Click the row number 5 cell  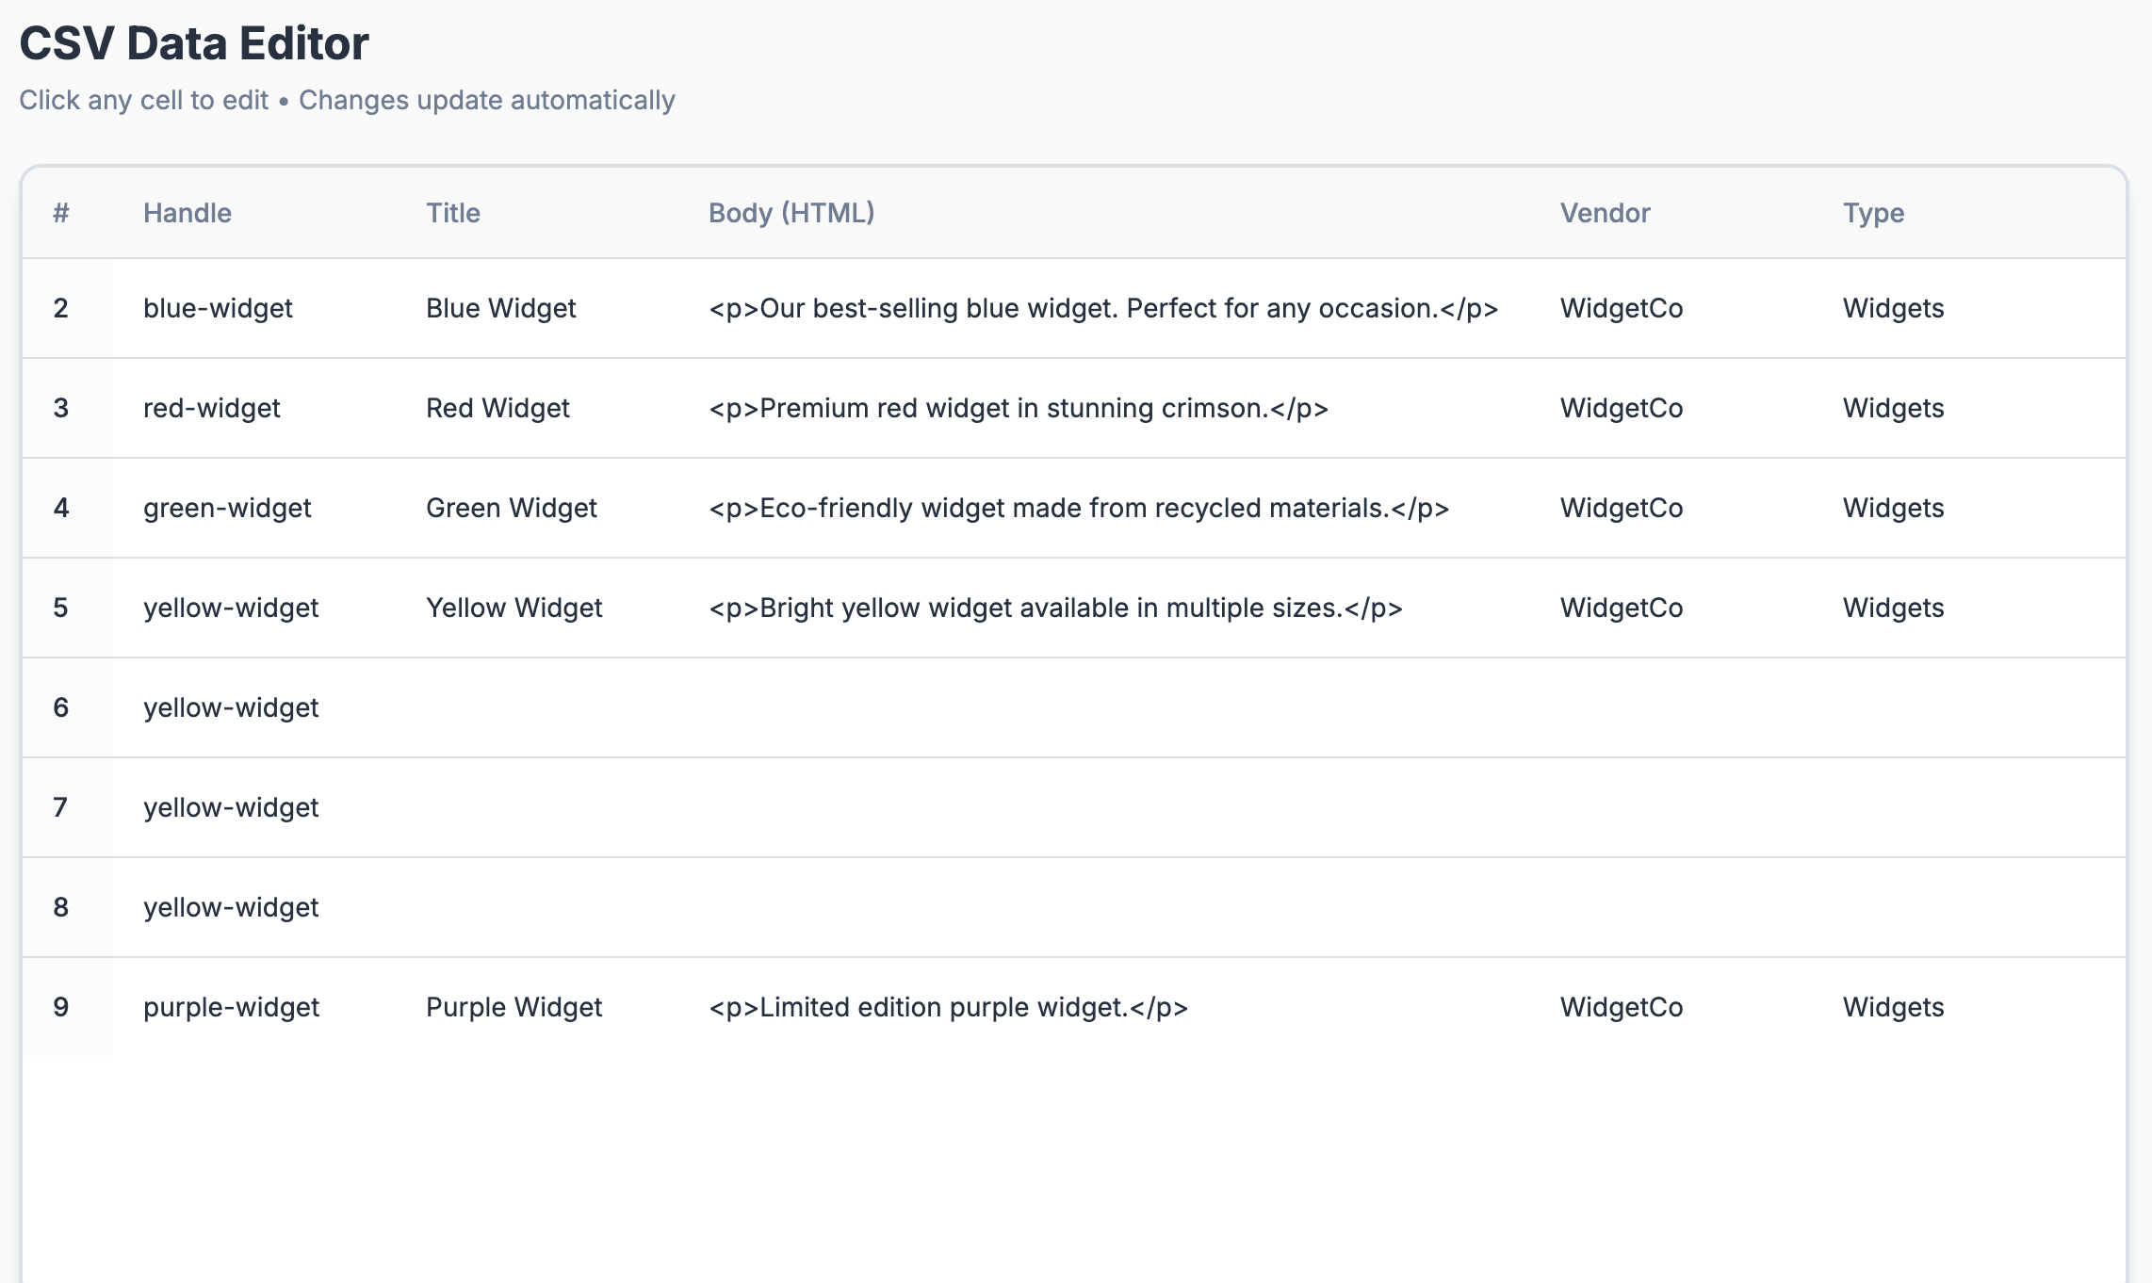[59, 608]
